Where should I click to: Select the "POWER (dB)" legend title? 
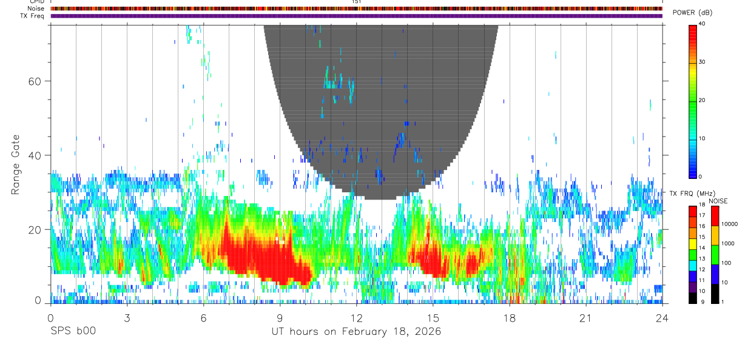692,13
